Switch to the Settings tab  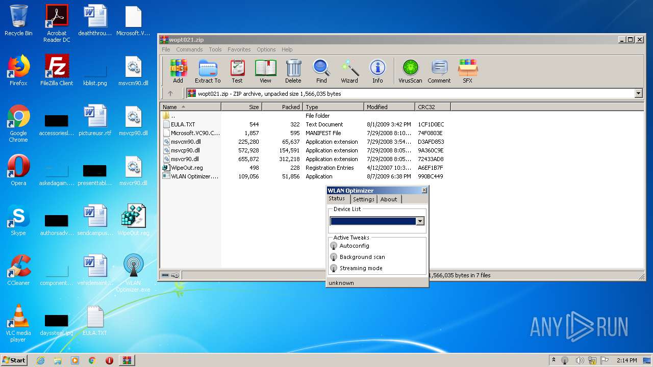click(x=364, y=199)
